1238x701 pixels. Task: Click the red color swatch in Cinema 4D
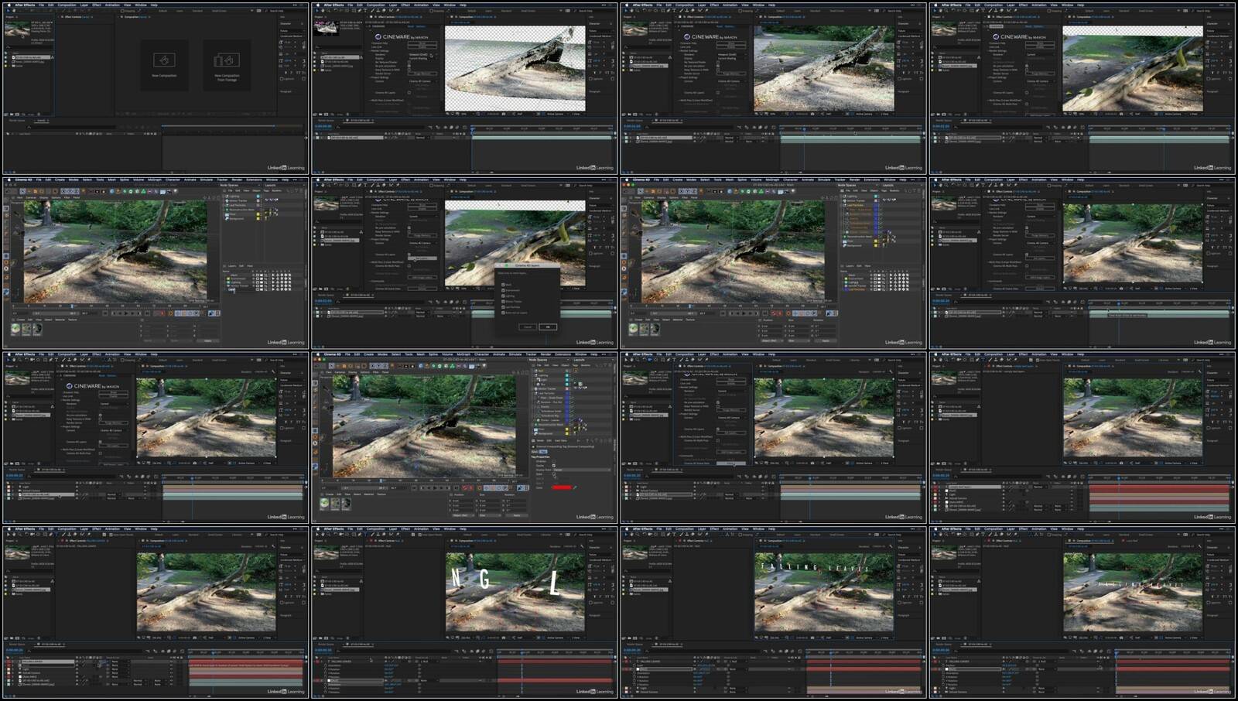point(561,487)
